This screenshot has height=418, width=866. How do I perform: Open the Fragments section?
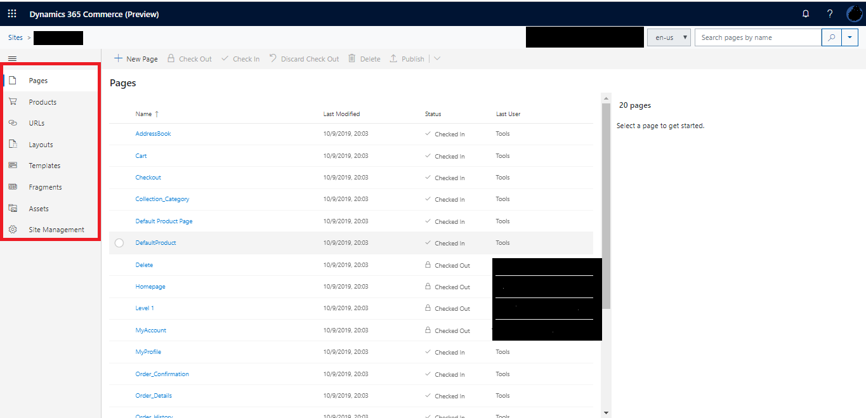45,187
